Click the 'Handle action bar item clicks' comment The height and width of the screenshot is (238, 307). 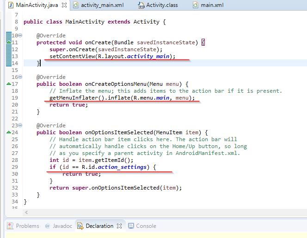(143, 139)
